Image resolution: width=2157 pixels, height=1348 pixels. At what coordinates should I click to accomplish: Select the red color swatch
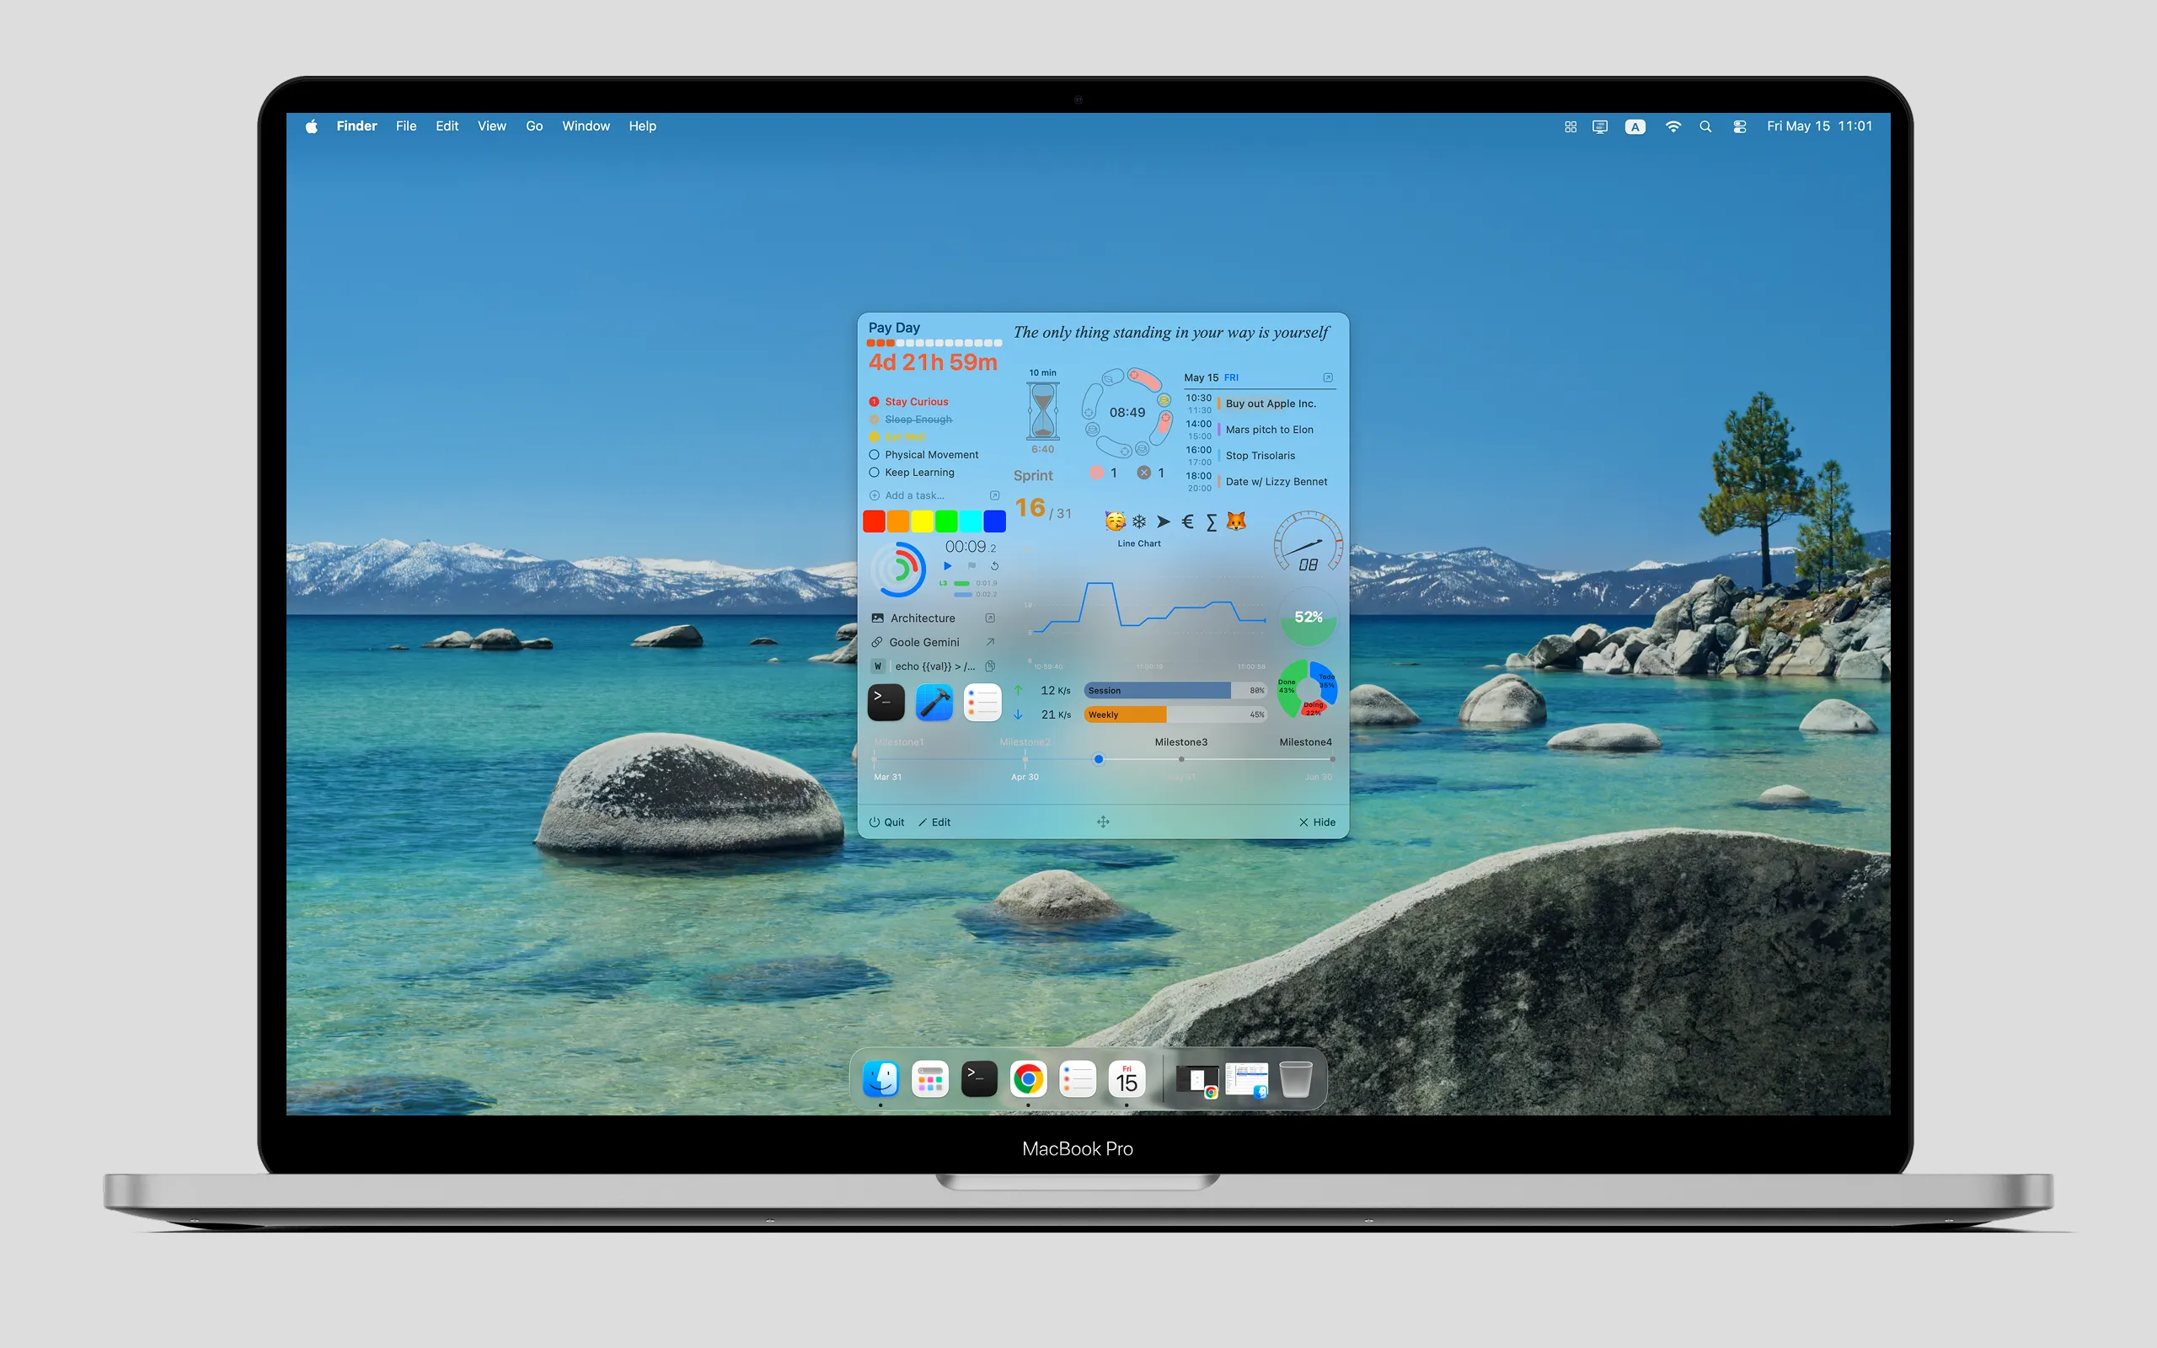(x=875, y=522)
